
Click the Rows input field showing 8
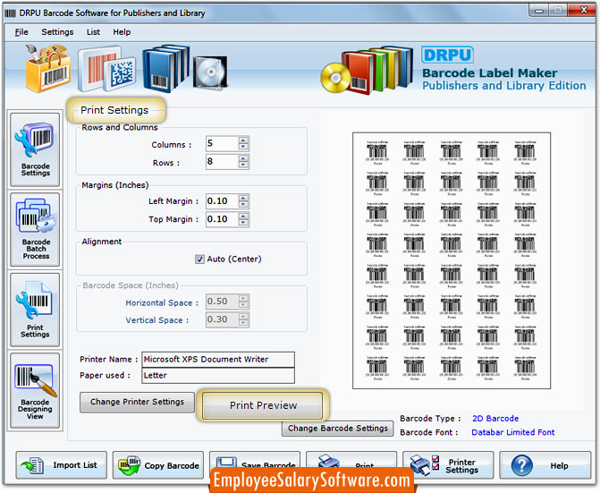pos(222,162)
